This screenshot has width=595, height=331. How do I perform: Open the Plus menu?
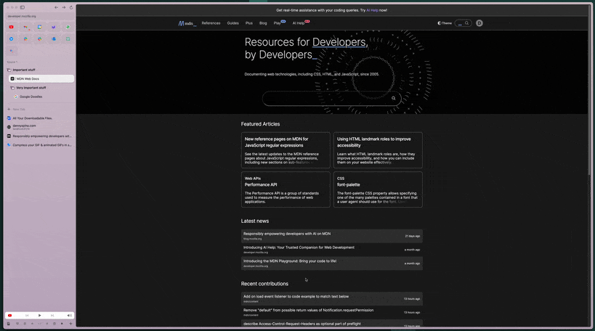(x=249, y=23)
